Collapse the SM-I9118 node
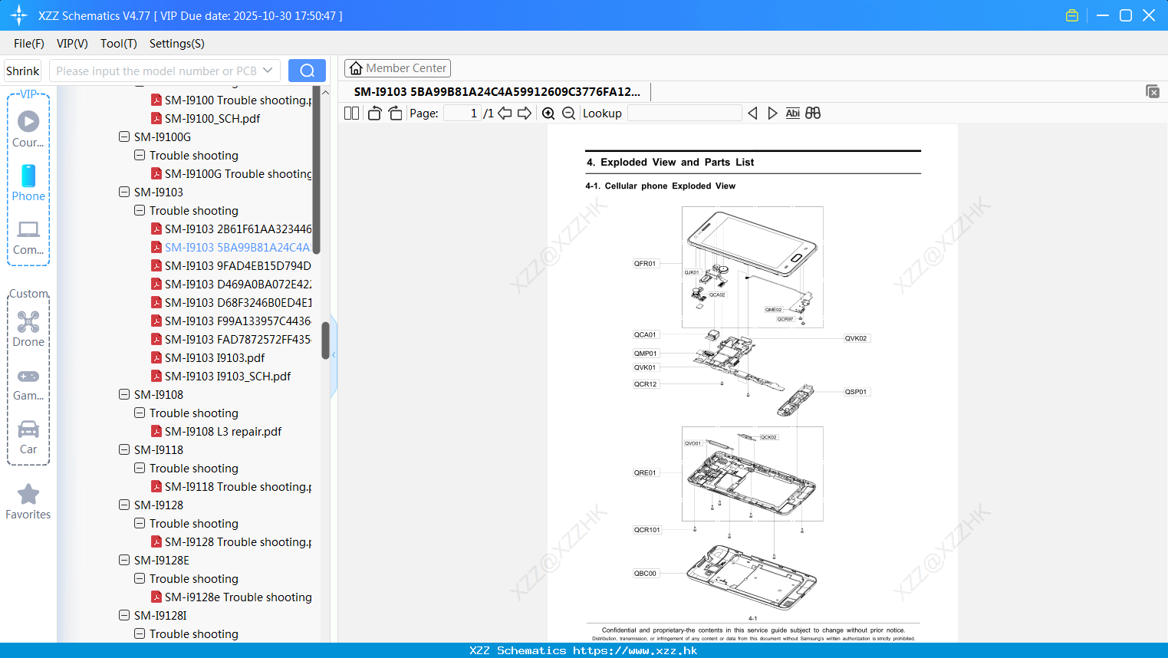Viewport: 1168px width, 658px height. pos(124,450)
